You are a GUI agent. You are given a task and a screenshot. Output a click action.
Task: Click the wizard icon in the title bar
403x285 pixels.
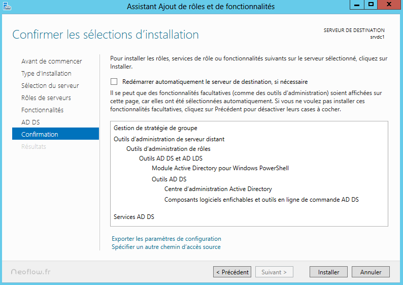point(7,6)
